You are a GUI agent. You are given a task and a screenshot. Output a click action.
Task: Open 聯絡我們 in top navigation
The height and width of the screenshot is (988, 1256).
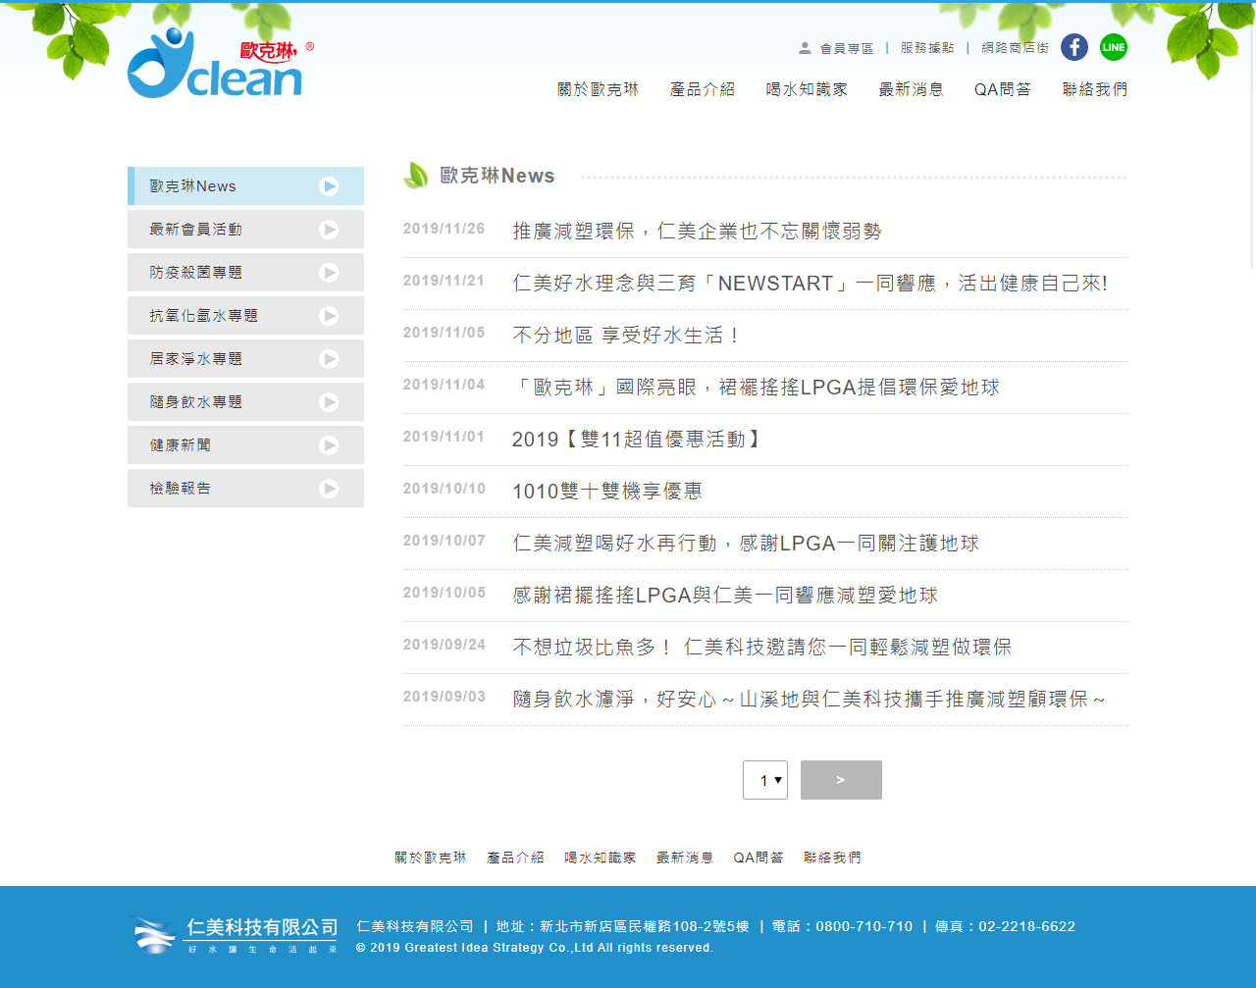[1095, 89]
